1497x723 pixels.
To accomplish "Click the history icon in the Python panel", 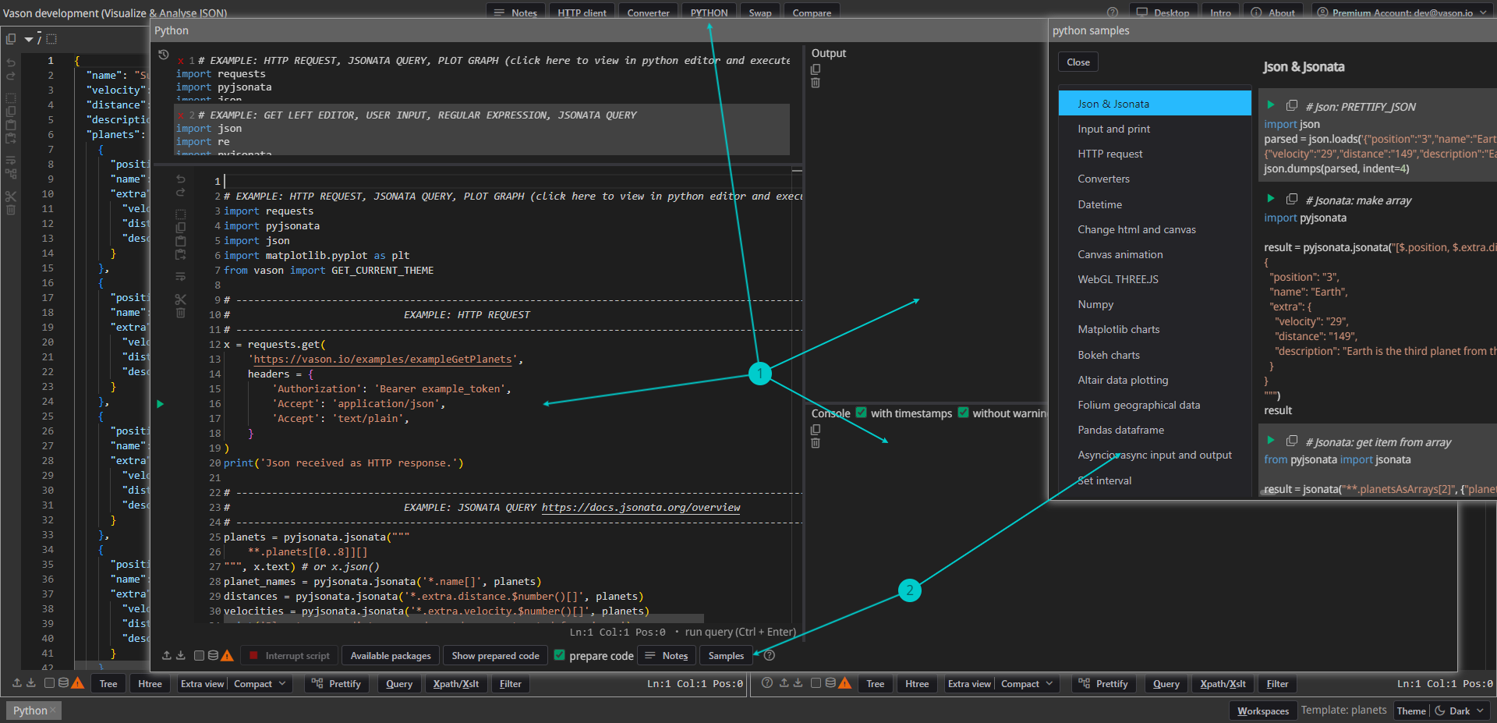I will tap(163, 55).
